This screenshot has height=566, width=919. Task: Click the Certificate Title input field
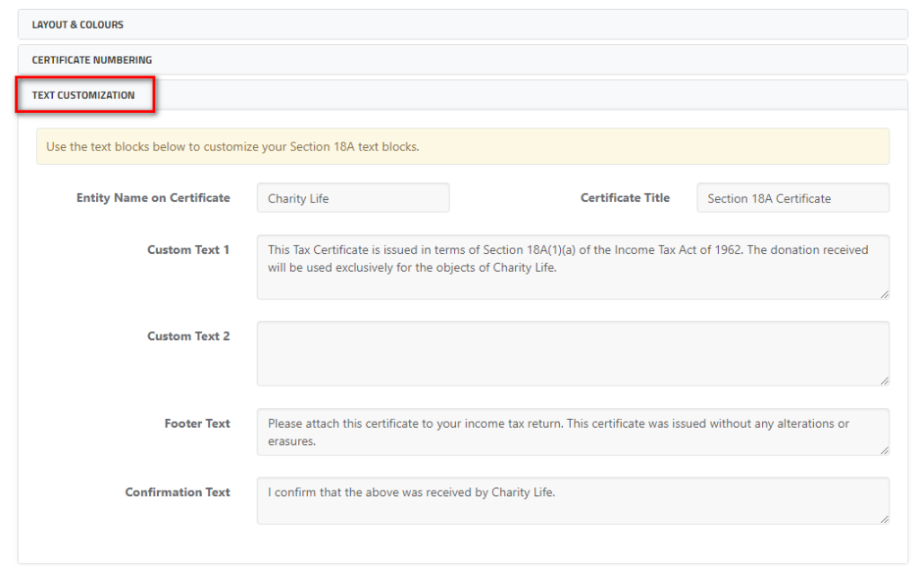(792, 198)
